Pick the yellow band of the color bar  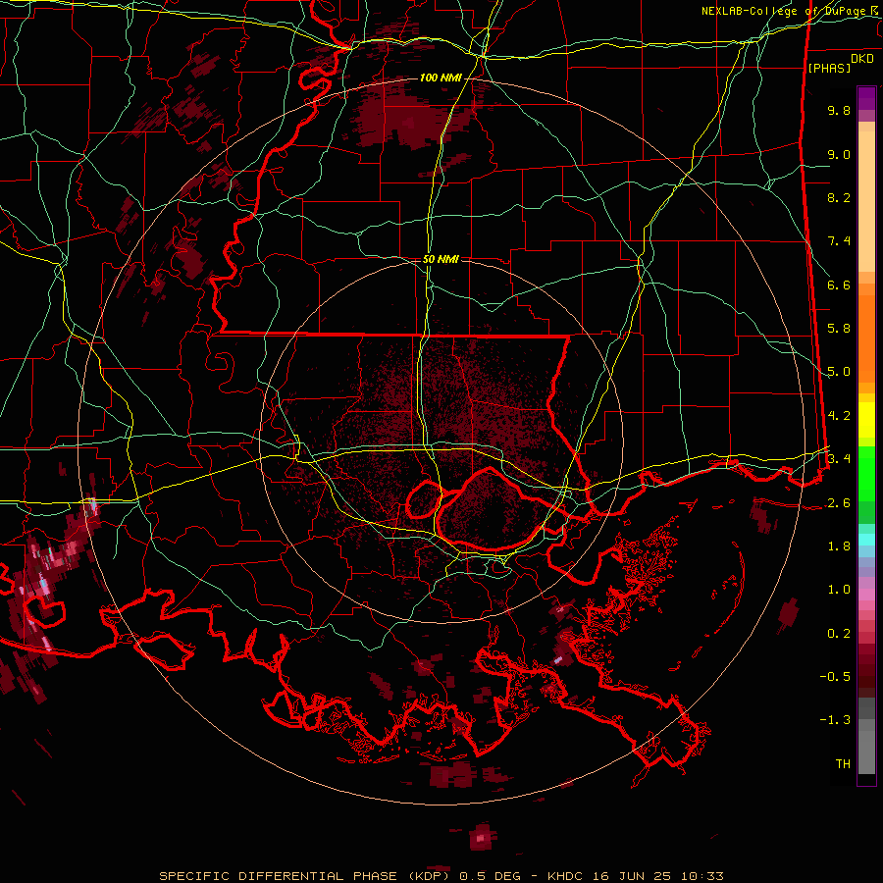click(x=866, y=420)
